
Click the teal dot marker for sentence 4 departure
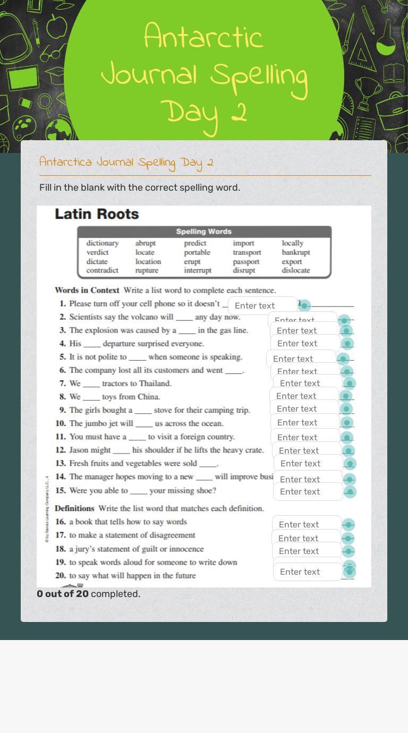(347, 344)
